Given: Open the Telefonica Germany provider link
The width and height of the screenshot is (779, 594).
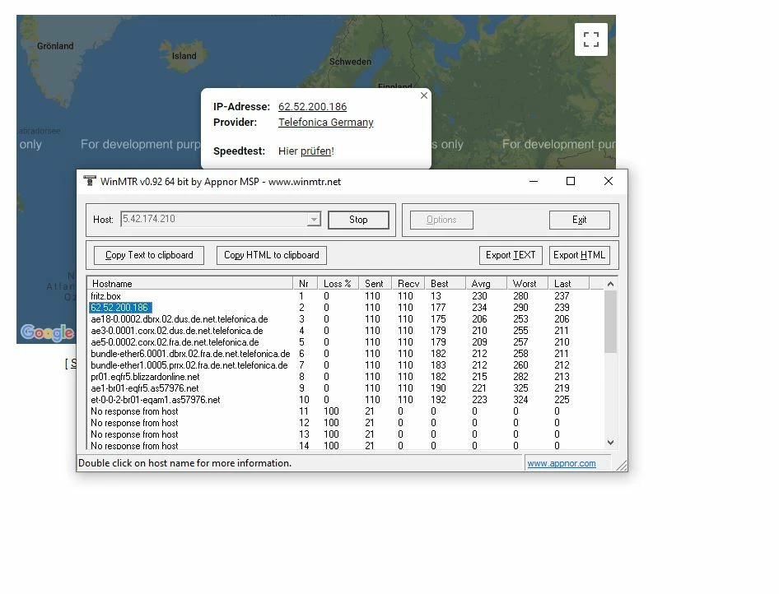Looking at the screenshot, I should (x=325, y=122).
